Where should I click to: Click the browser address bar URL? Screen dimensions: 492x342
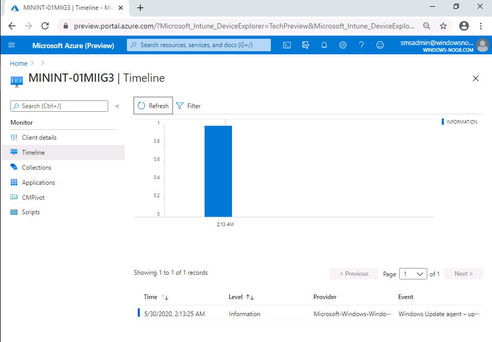(244, 26)
